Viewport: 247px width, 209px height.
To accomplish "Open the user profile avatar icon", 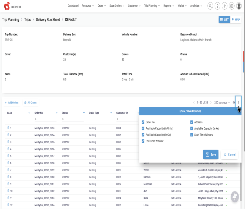I will click(239, 6).
